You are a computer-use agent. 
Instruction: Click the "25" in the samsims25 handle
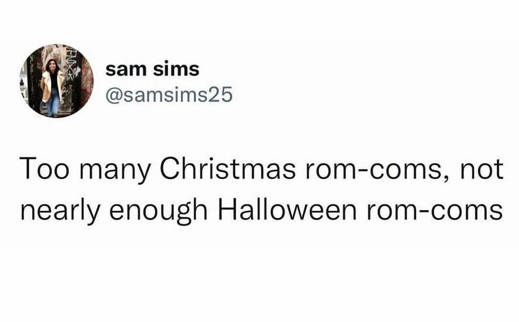point(222,95)
